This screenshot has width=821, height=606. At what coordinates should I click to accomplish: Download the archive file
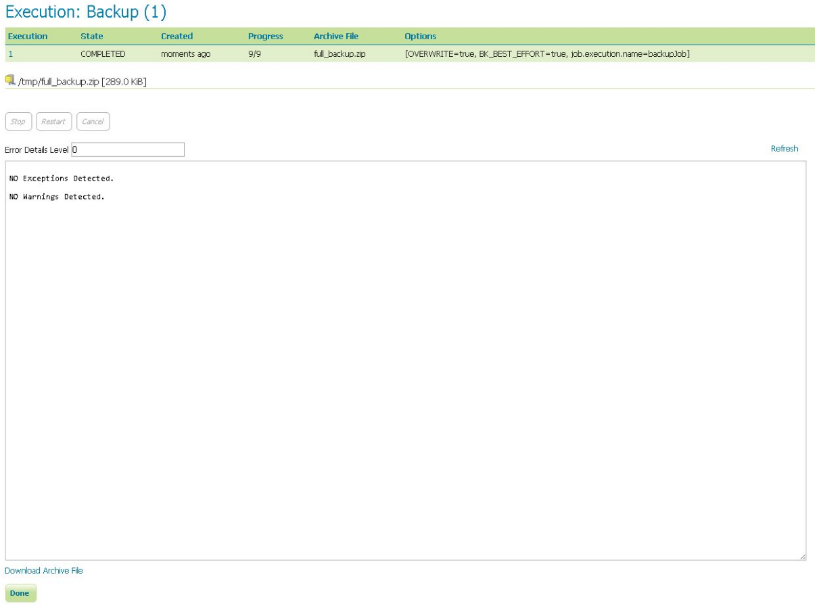pyautogui.click(x=44, y=571)
